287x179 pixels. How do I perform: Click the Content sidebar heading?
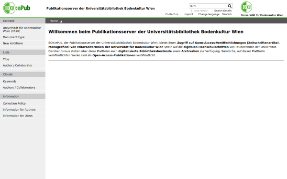(x=22, y=21)
